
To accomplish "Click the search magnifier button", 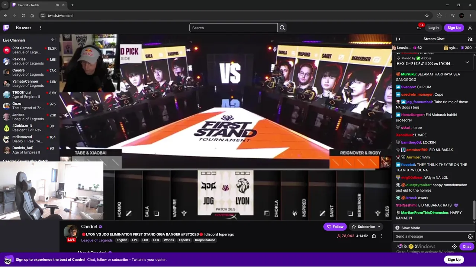I will [x=282, y=28].
